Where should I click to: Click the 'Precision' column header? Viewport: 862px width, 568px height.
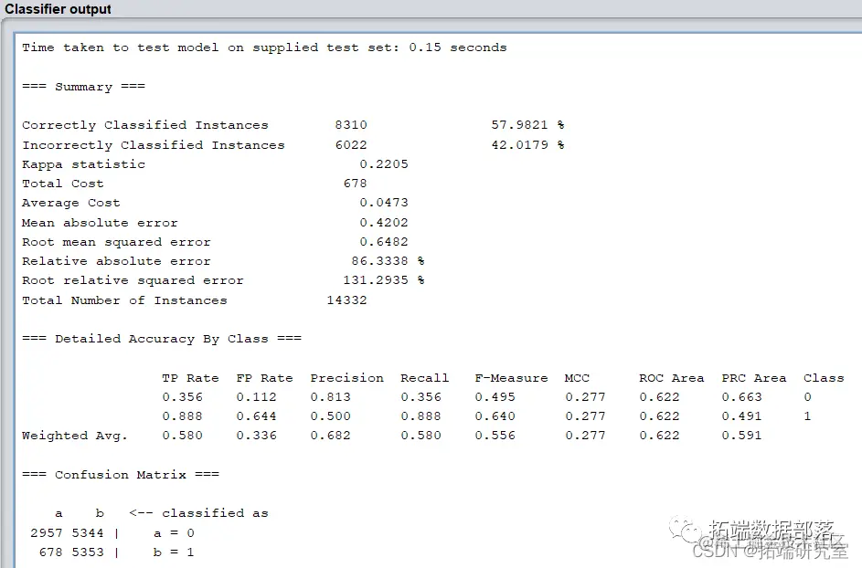click(x=346, y=378)
